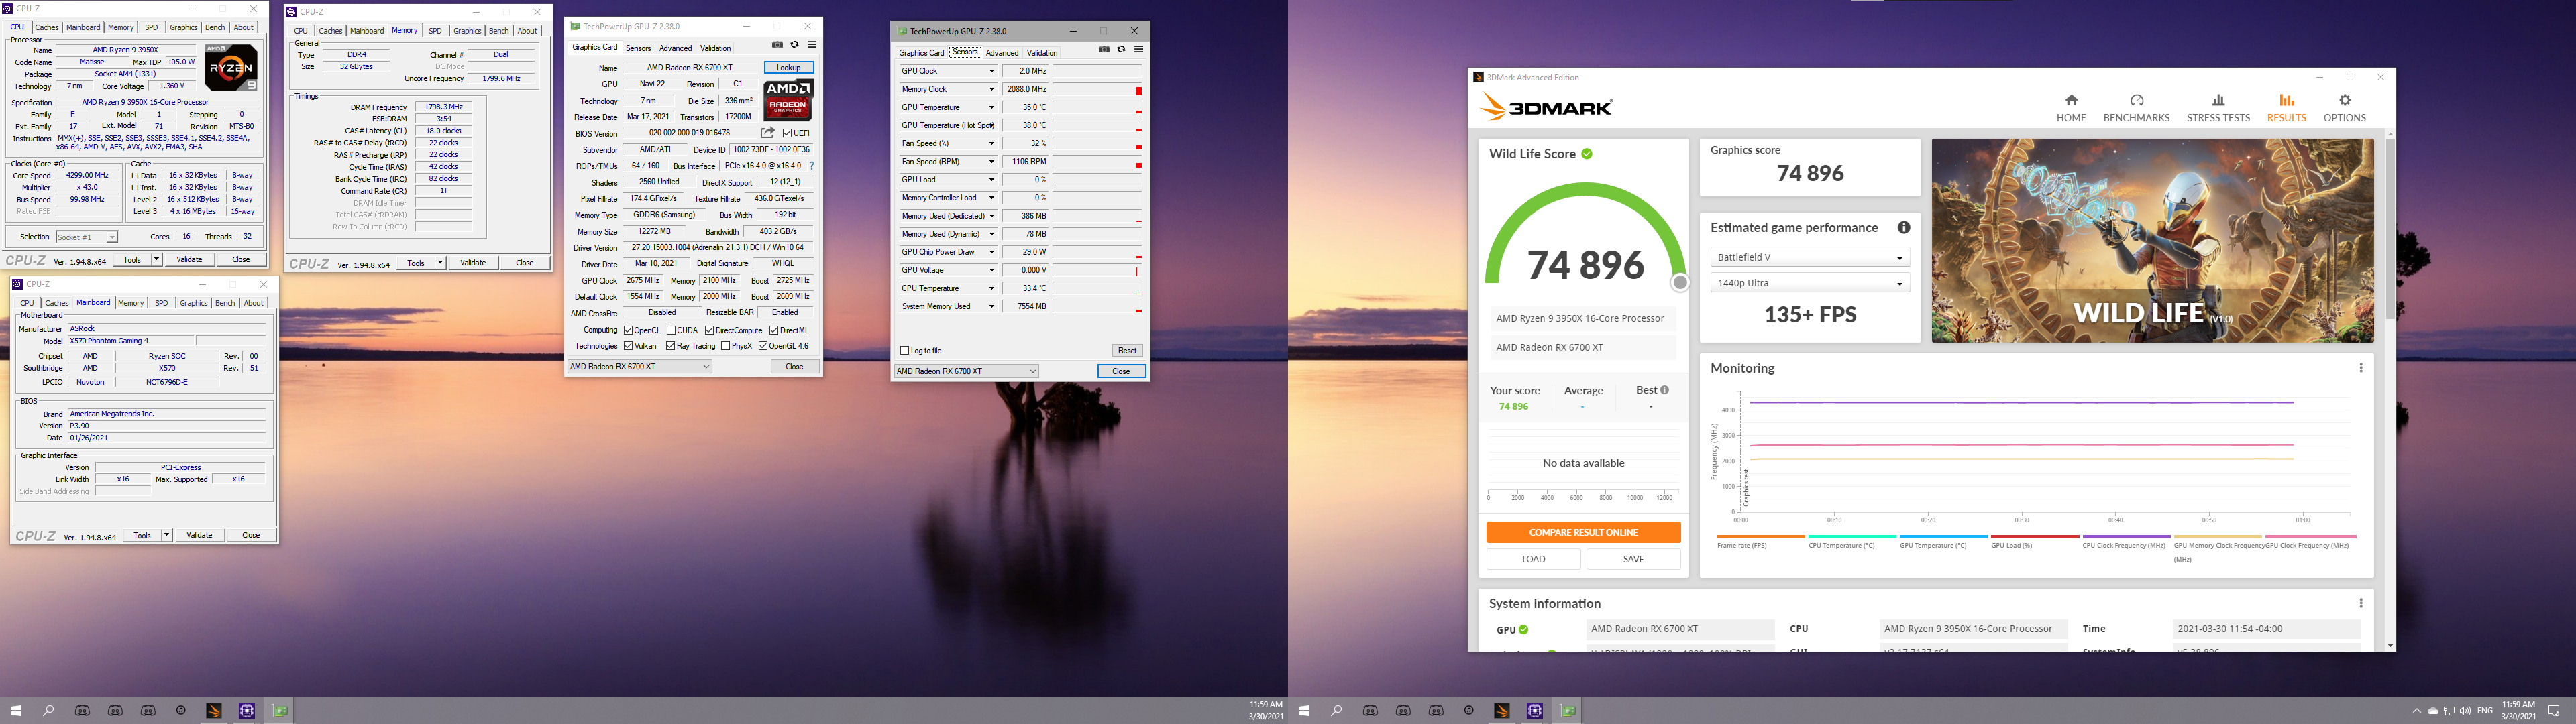Open 1440p Ultra resolution dropdown in 3DMark
The width and height of the screenshot is (2576, 724).
[1810, 283]
